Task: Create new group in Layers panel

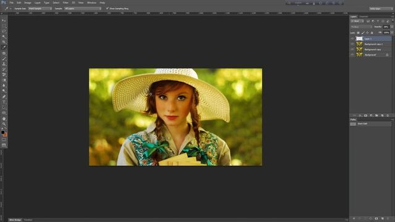Action: [376, 115]
